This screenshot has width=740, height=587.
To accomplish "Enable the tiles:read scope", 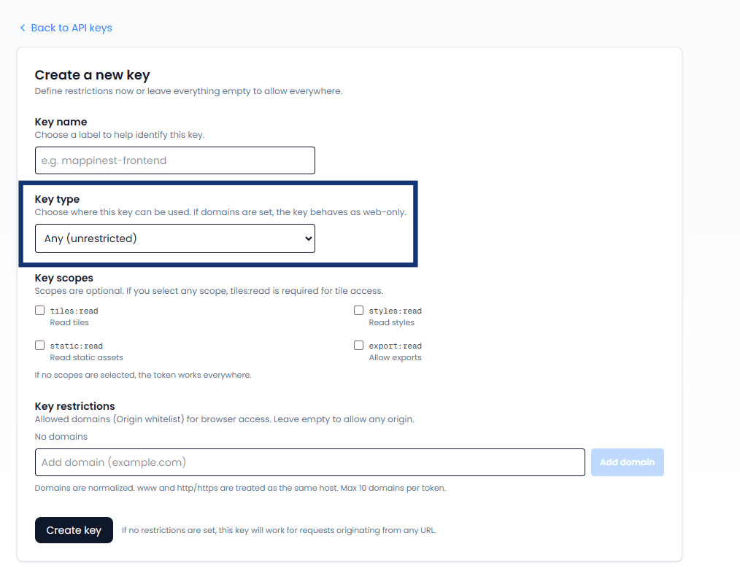I will coord(39,310).
